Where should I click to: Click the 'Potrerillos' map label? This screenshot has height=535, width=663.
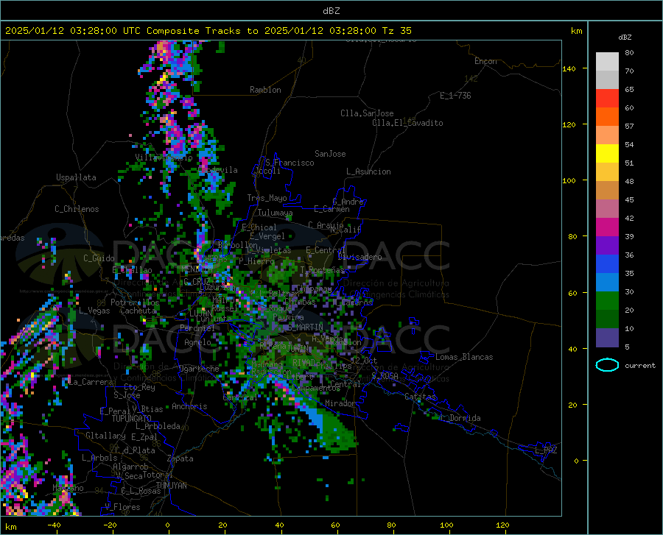[x=135, y=302]
